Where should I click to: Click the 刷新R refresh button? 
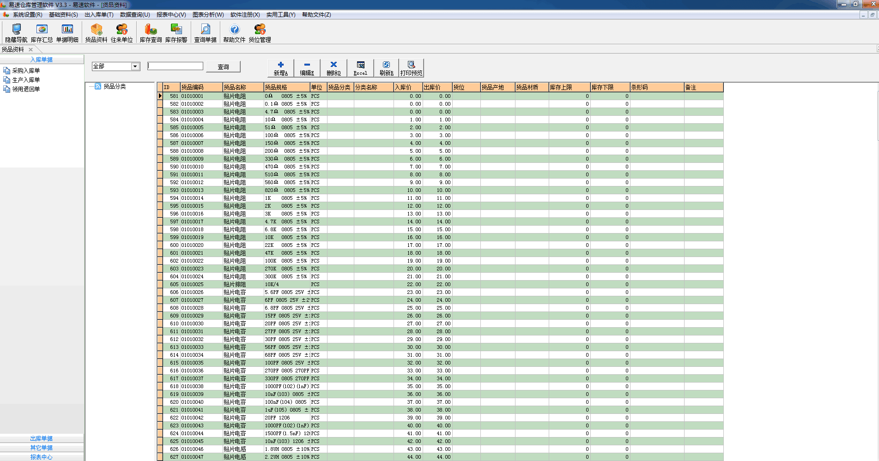(386, 68)
